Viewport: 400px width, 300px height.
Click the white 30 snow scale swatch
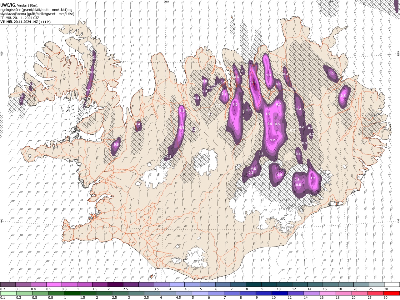point(392,285)
